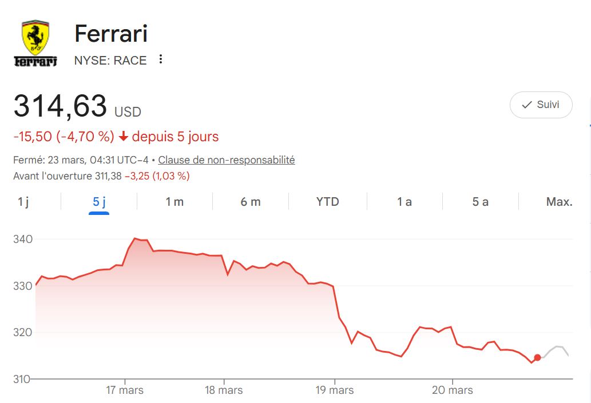Select the 5 j time range tab
Viewport: 591px width, 403px height.
(99, 202)
